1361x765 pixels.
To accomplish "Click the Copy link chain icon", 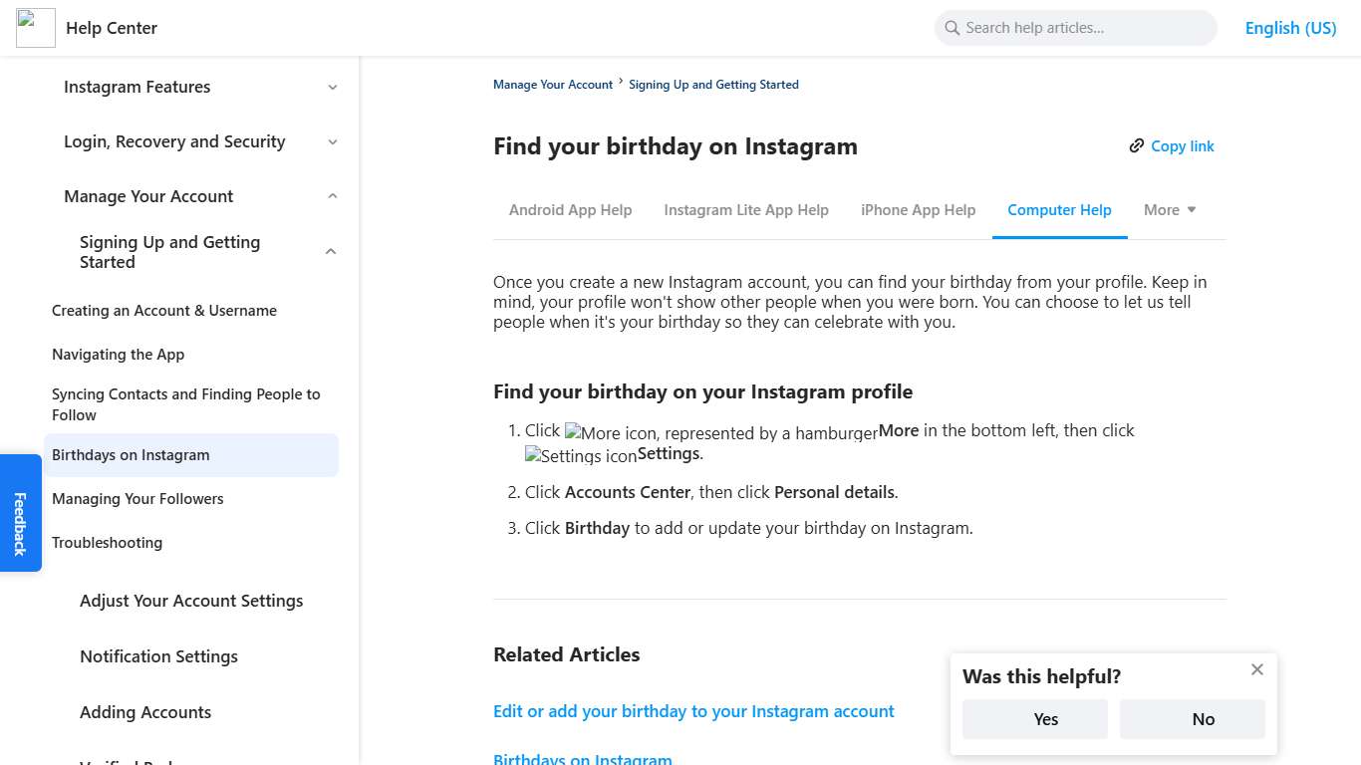I will pos(1136,145).
